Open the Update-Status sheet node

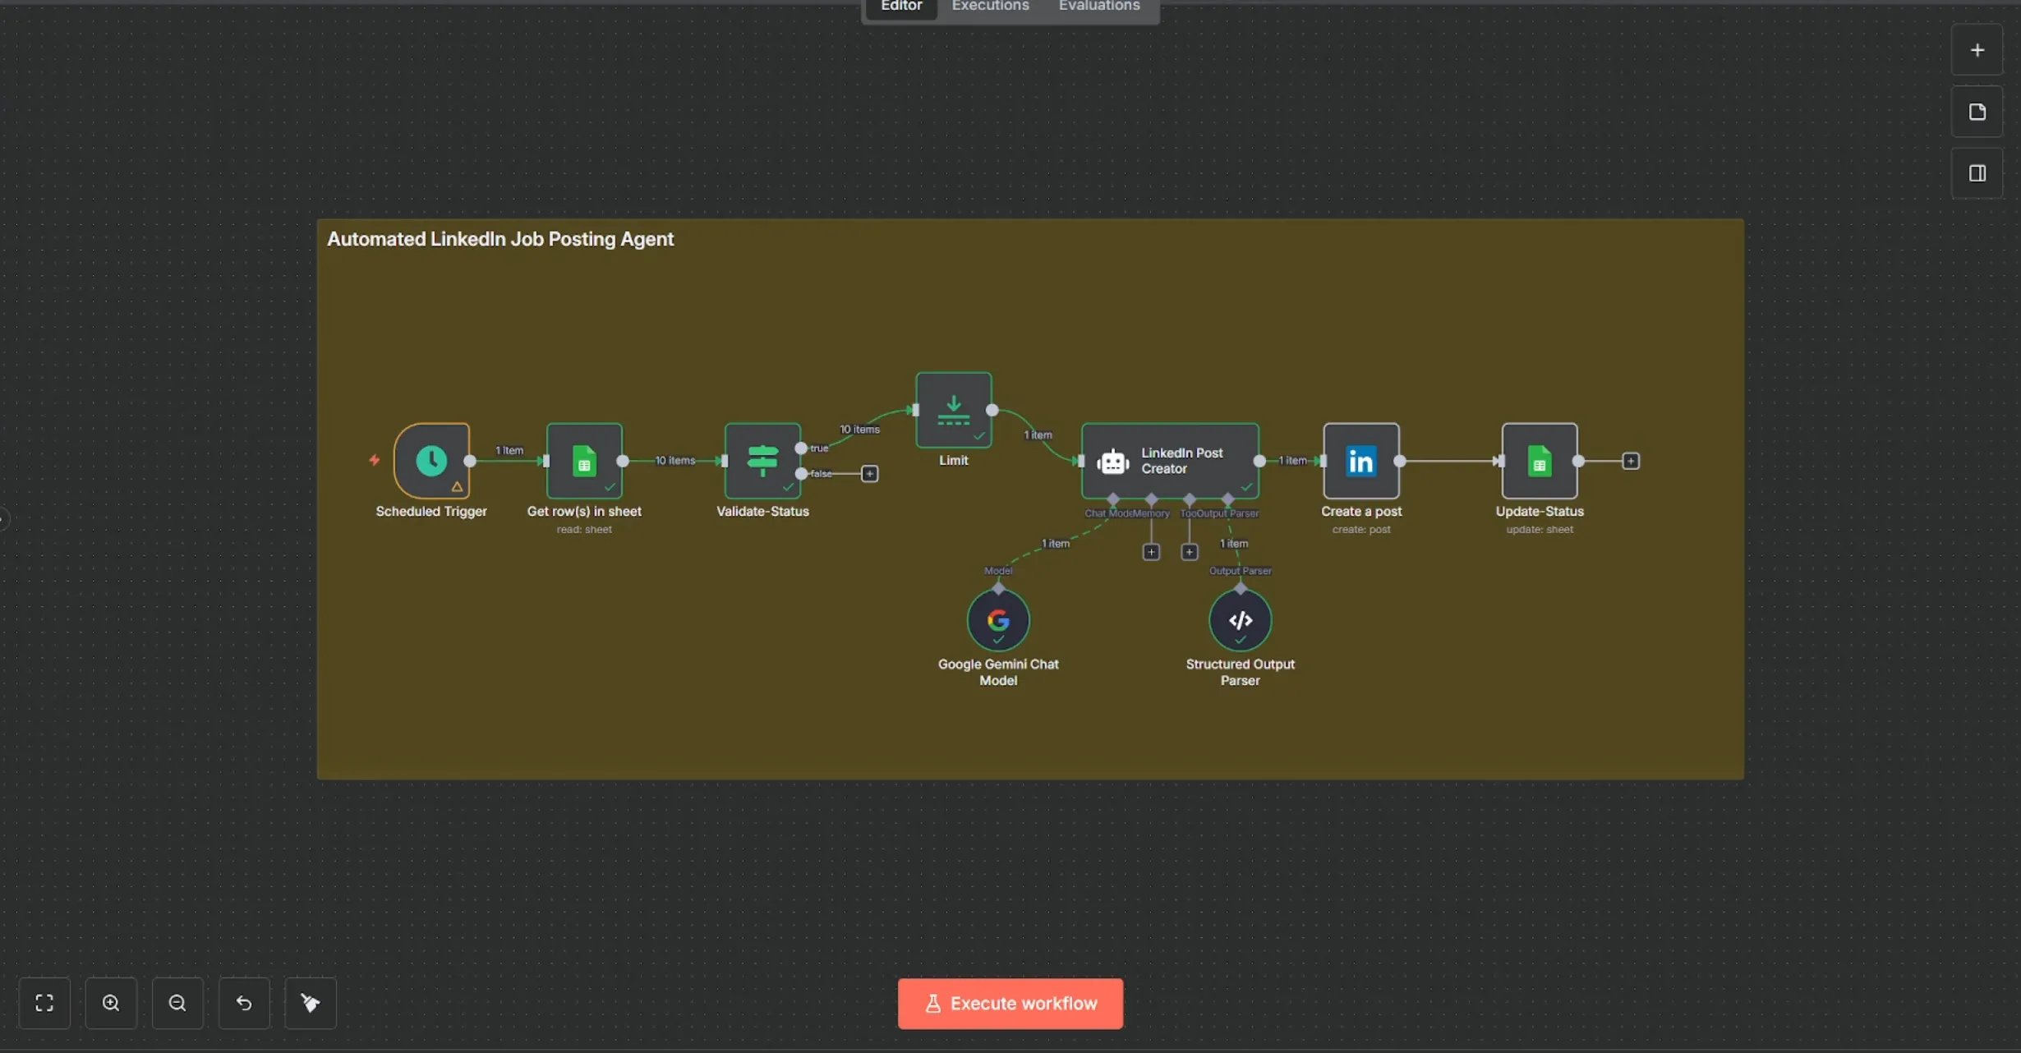coord(1540,461)
